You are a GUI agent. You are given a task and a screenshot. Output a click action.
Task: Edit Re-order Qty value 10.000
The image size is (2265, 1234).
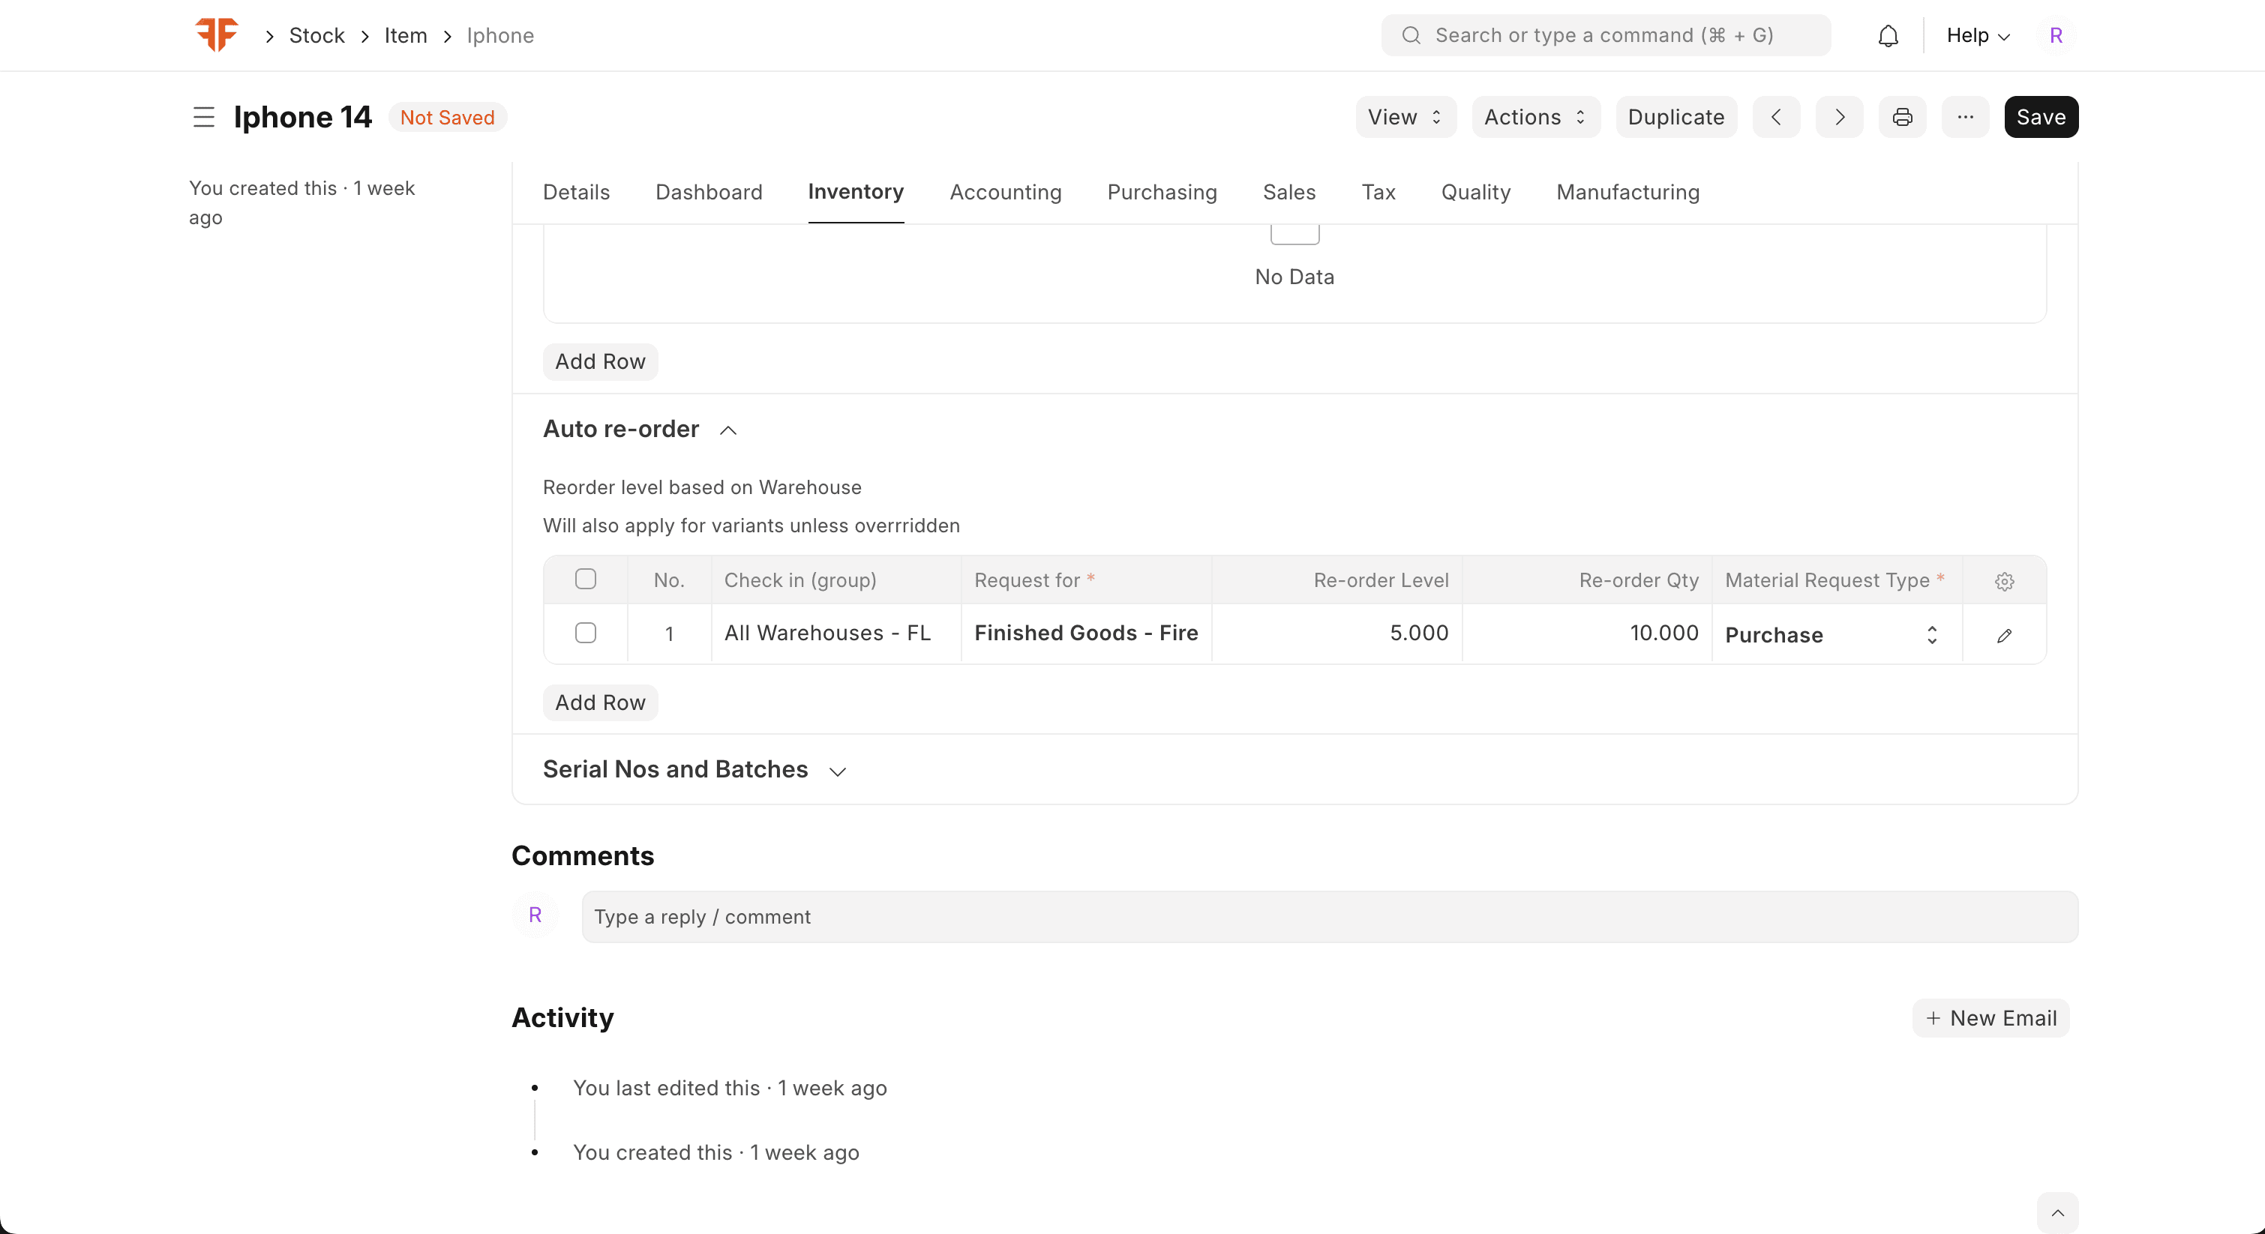(1588, 633)
